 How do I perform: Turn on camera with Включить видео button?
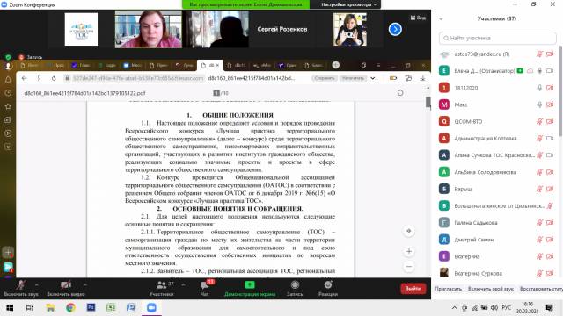click(x=66, y=289)
